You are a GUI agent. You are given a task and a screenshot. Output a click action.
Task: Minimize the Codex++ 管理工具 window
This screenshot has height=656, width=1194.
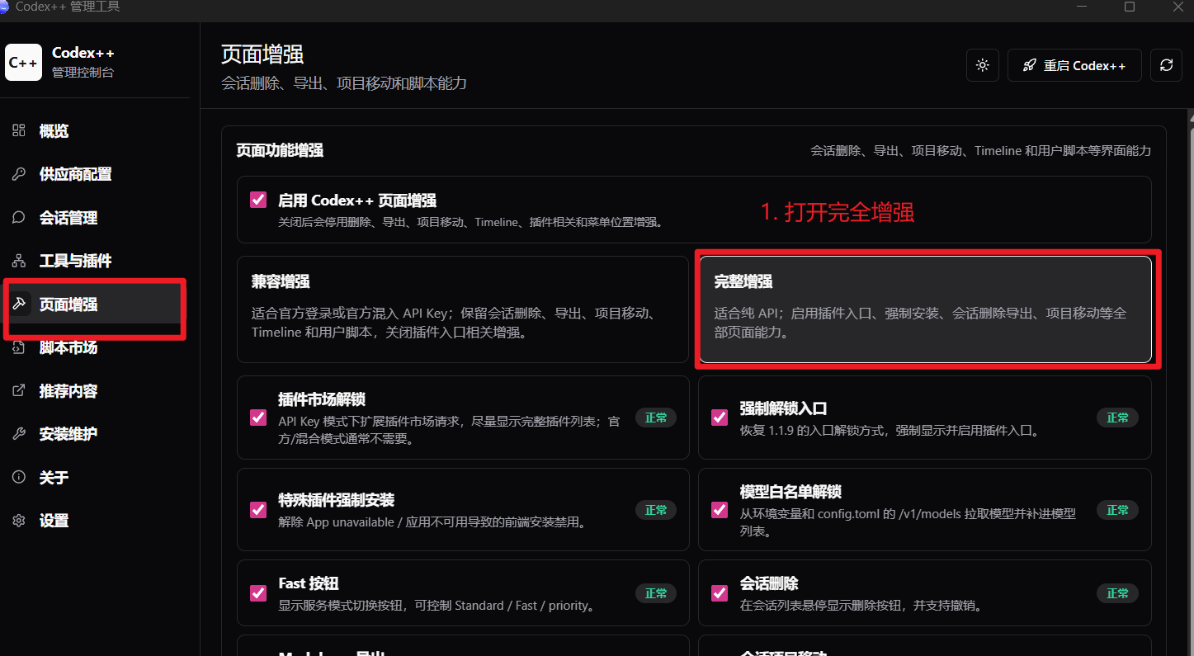[x=1082, y=7]
